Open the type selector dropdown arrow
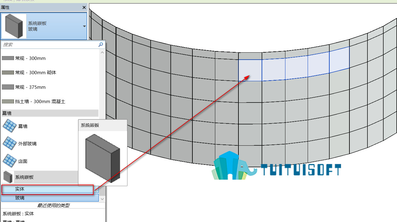397x222 pixels. point(84,26)
